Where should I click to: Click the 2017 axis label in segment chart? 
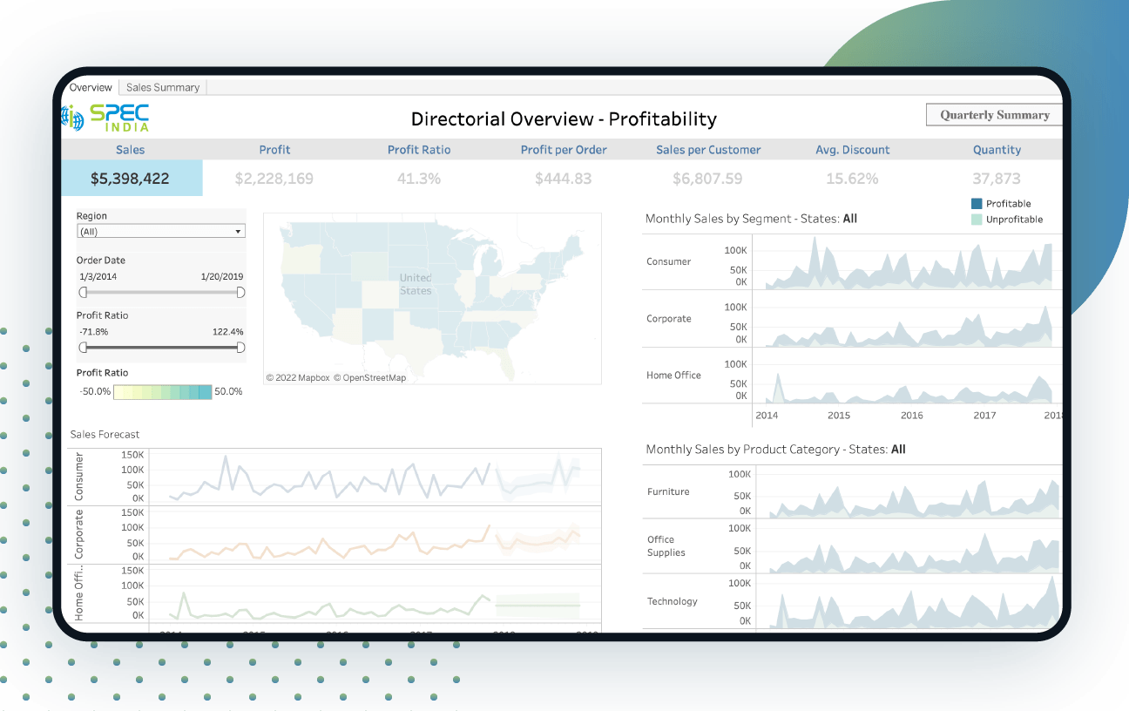click(x=984, y=416)
